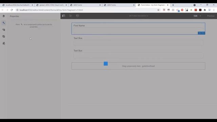Select the Form Editor my form fragment tab
Screen dimensions: 217x122
tap(153, 5)
